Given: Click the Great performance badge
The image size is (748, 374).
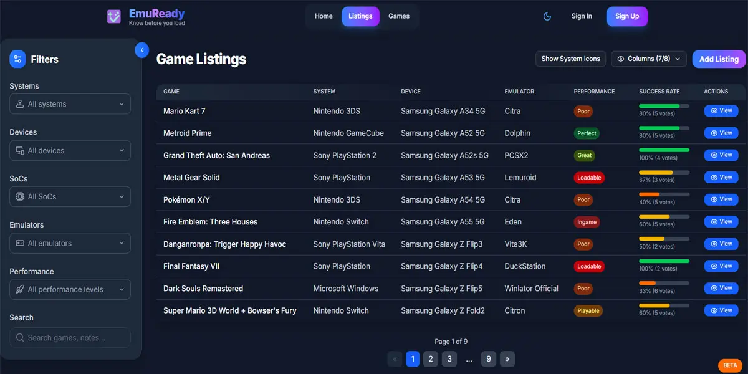Looking at the screenshot, I should click(x=585, y=155).
